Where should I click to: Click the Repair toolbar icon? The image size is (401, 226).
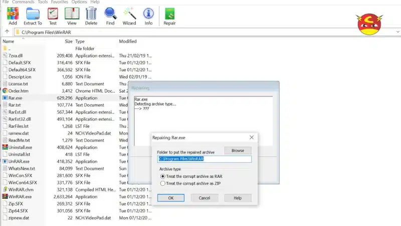pos(169,16)
